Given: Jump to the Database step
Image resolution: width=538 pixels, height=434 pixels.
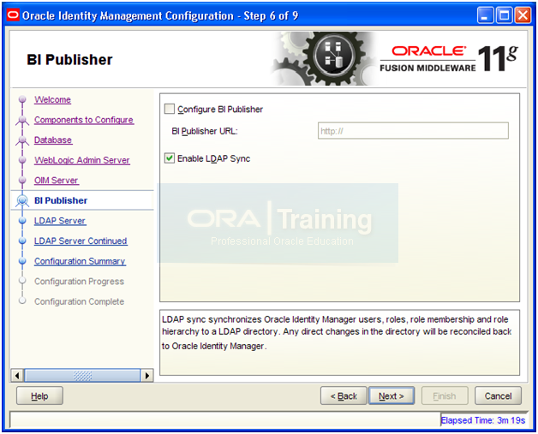Looking at the screenshot, I should [x=53, y=140].
